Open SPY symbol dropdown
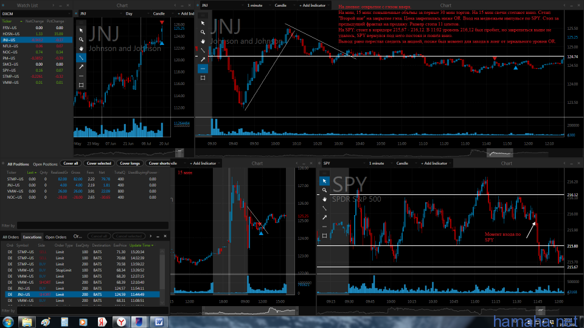 click(343, 163)
